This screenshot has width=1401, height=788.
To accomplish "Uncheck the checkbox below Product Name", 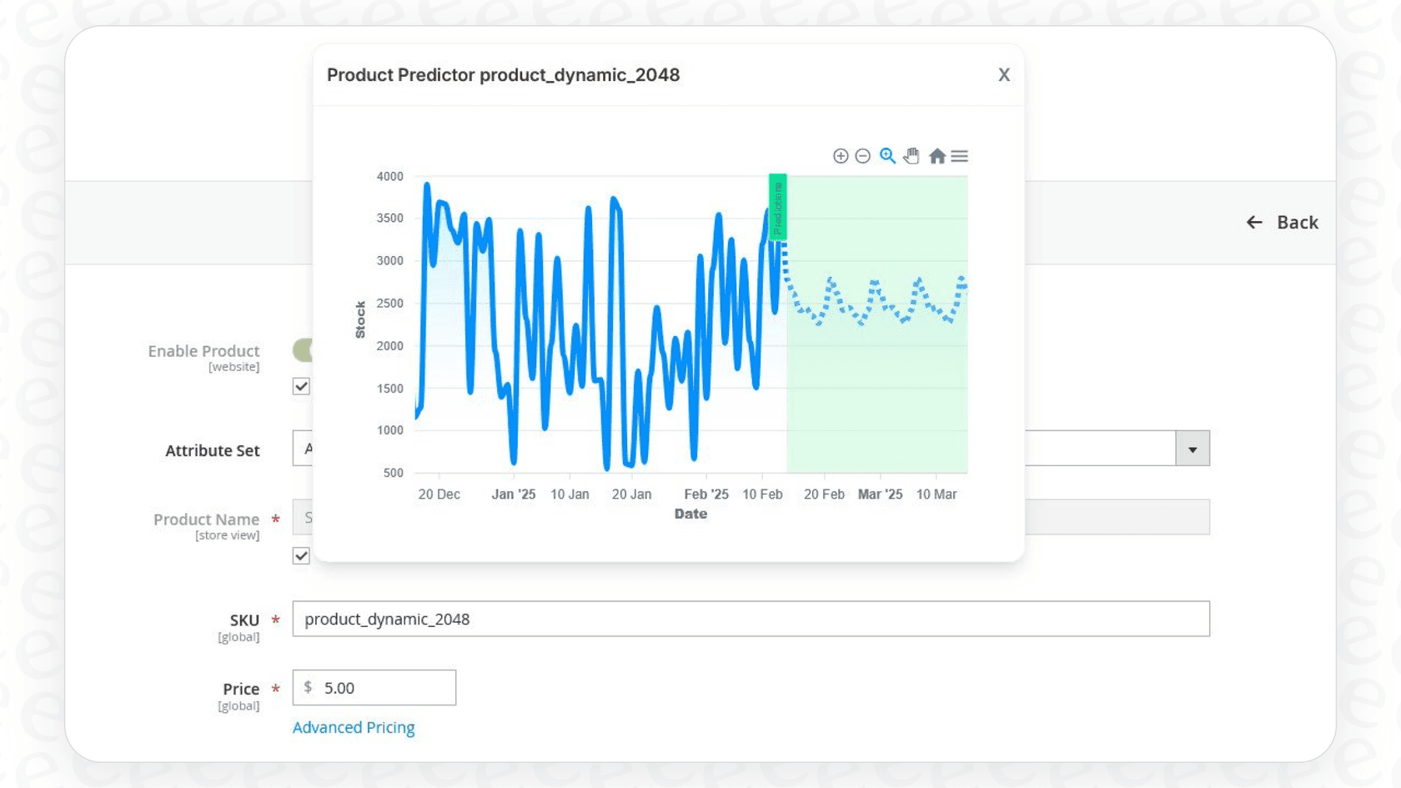I will (x=301, y=555).
